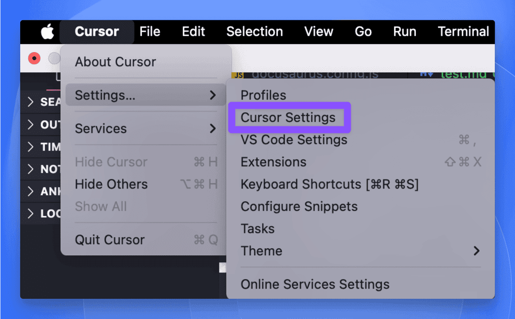515x319 pixels.
Task: Open VS Code Settings
Action: [293, 140]
